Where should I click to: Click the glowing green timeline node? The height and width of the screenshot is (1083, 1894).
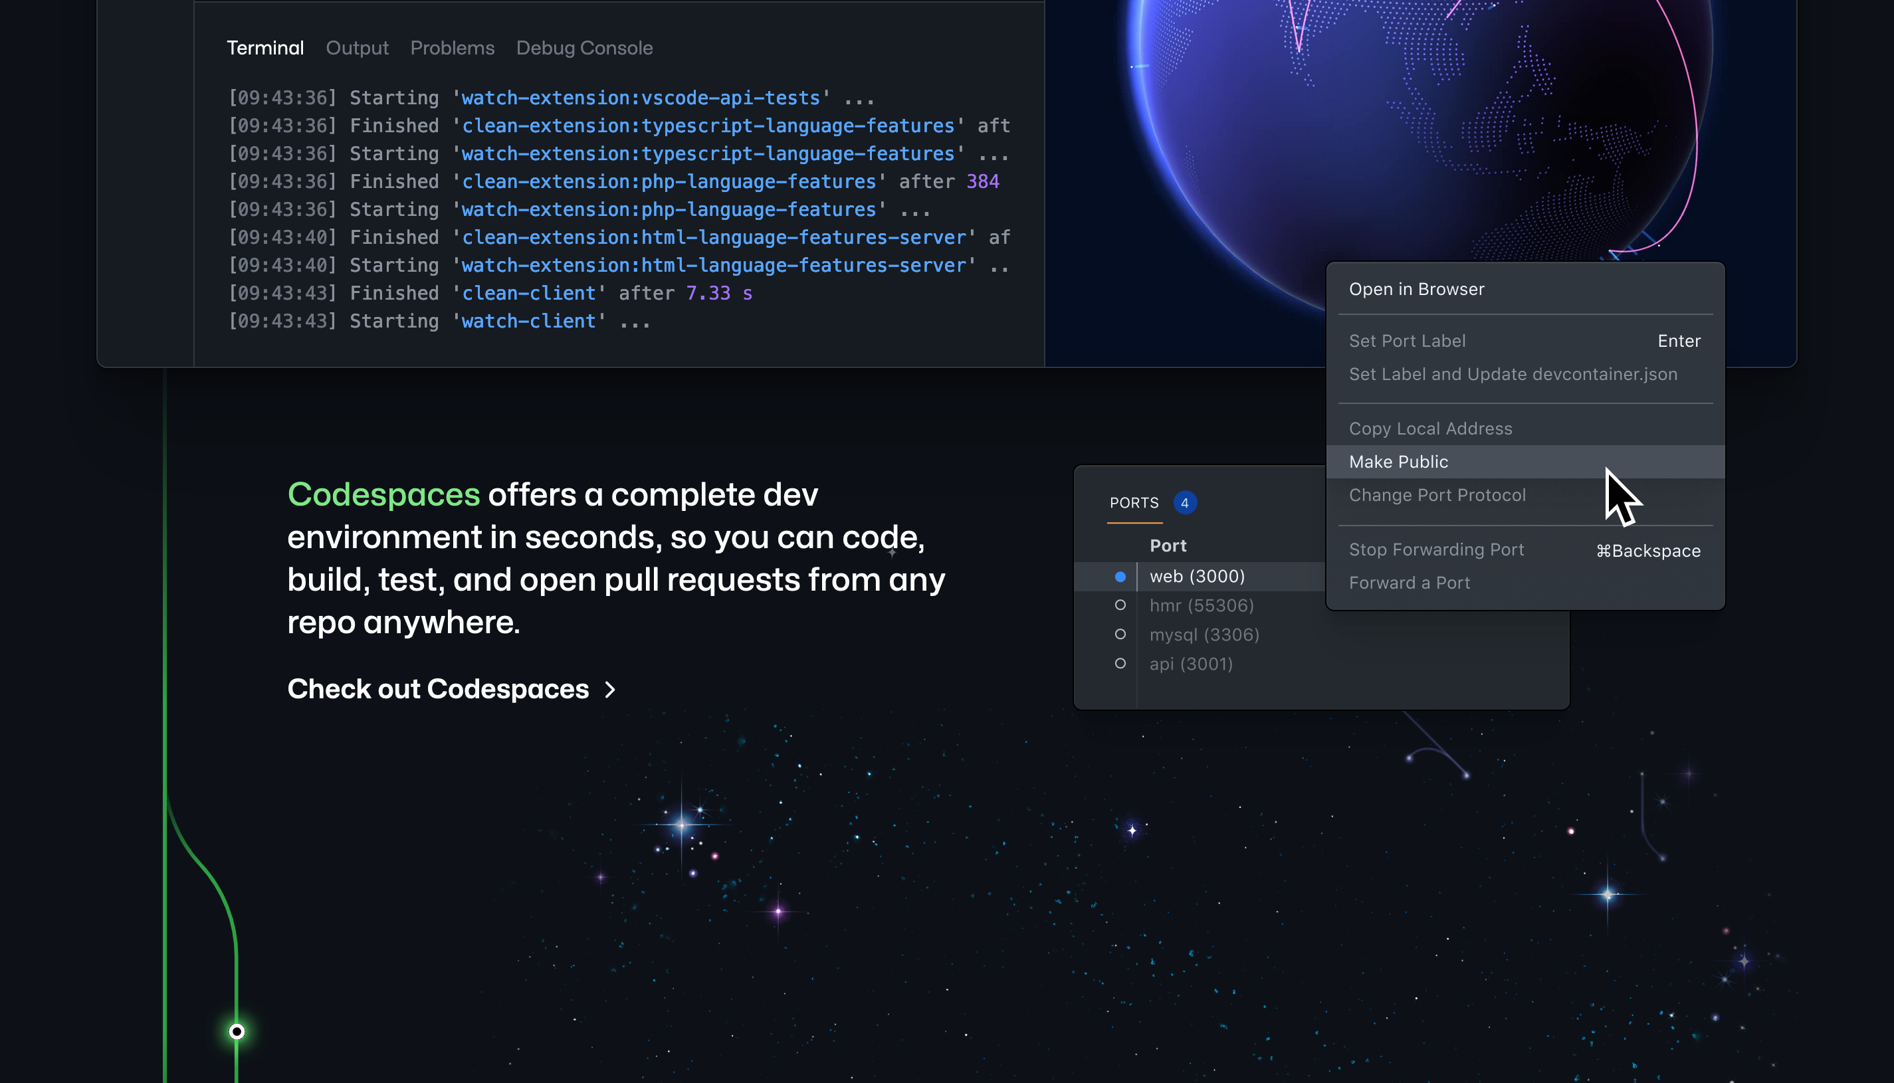pyautogui.click(x=237, y=1032)
